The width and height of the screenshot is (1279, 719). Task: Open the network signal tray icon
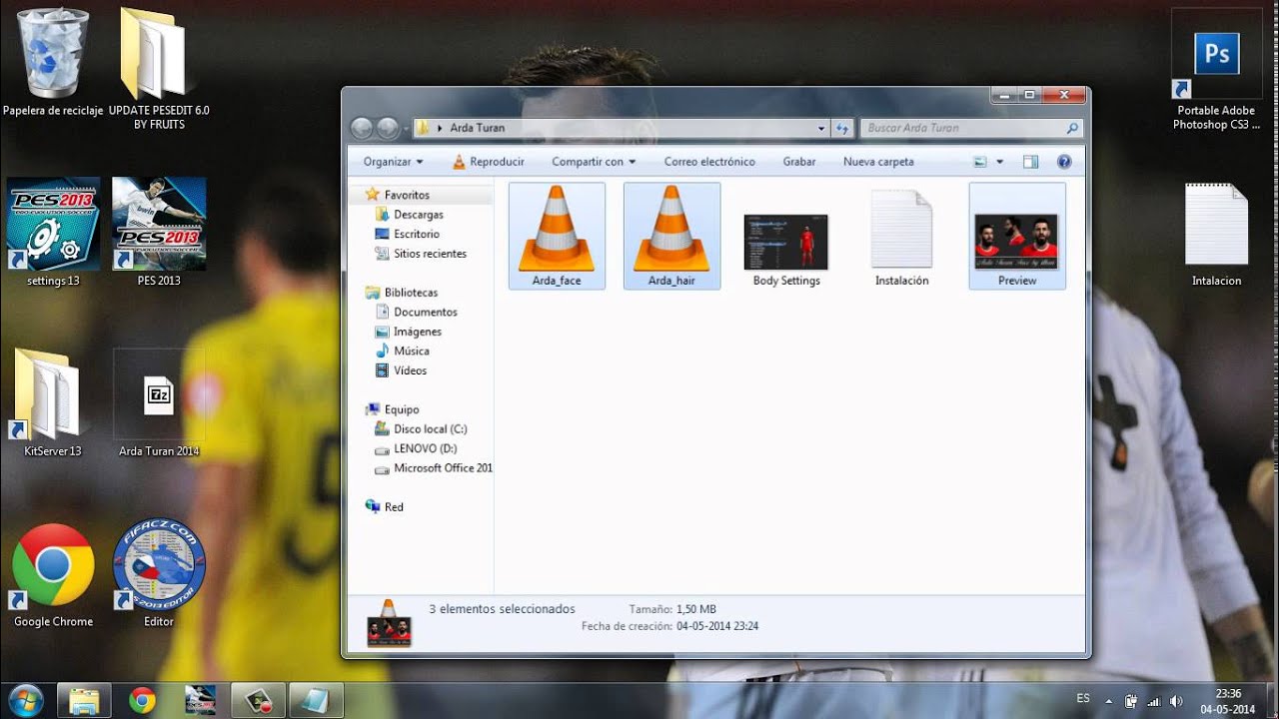(1154, 701)
